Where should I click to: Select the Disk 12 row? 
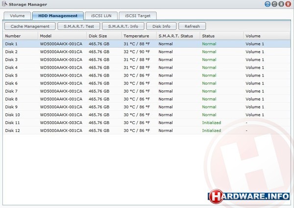[147, 130]
